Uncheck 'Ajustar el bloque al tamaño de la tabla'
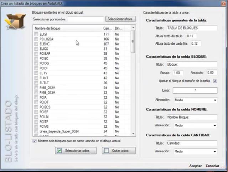228x172 pixels. pyautogui.click(x=215, y=81)
